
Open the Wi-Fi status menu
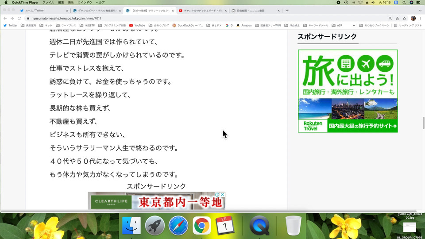pos(360,3)
